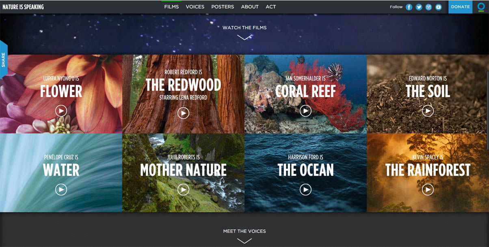The height and width of the screenshot is (247, 489).
Task: Click the Lupita Nyong'o Is caption
Action: 61,79
